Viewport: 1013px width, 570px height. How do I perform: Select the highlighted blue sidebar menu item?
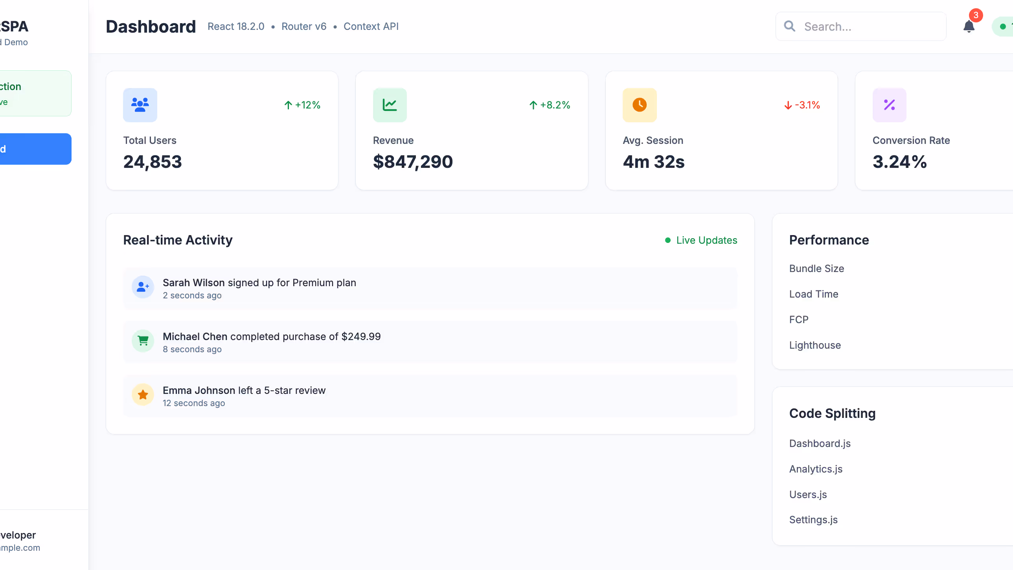35,149
